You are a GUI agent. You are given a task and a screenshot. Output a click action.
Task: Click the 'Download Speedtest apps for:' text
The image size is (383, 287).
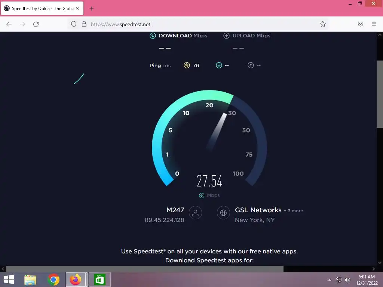[209, 260]
